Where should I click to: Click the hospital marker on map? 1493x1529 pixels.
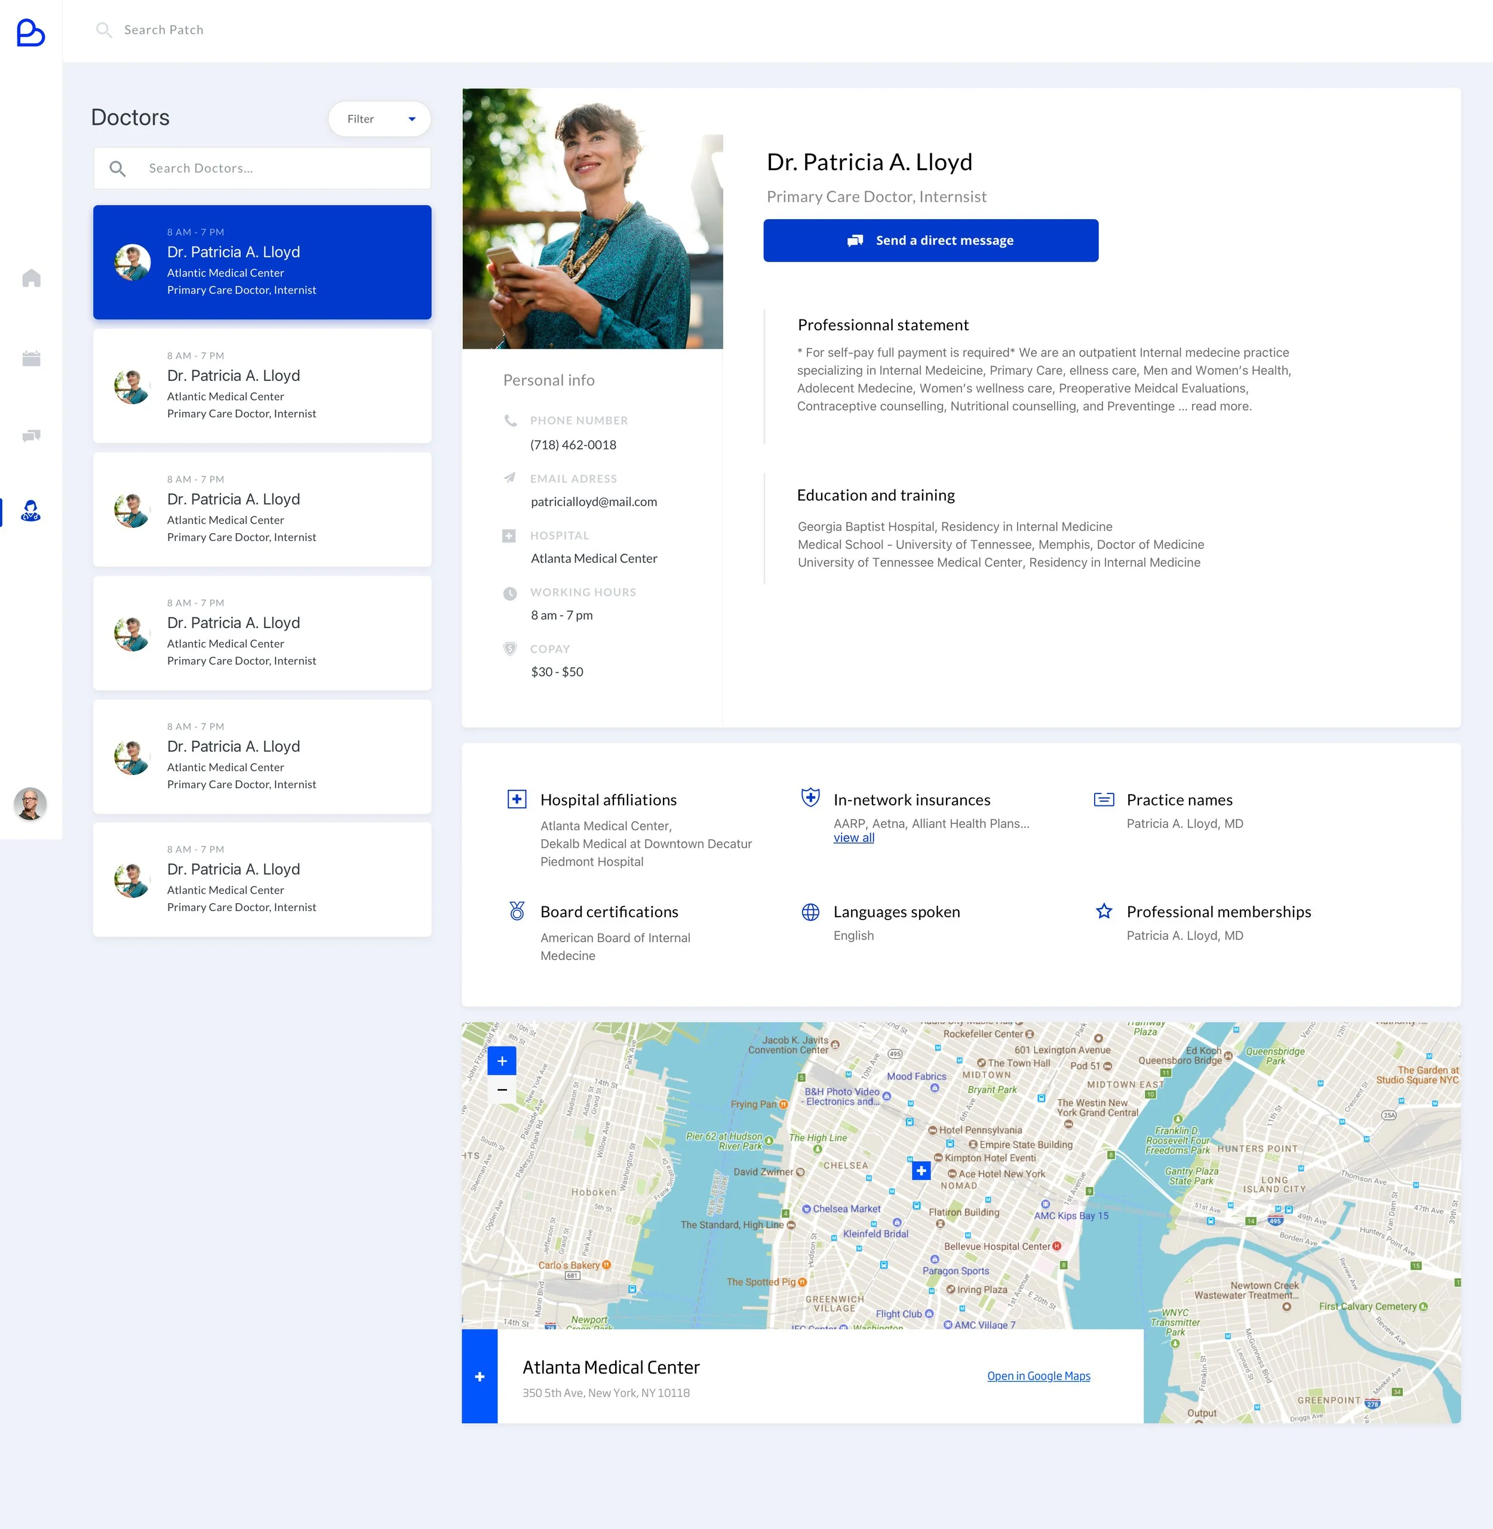tap(921, 1171)
